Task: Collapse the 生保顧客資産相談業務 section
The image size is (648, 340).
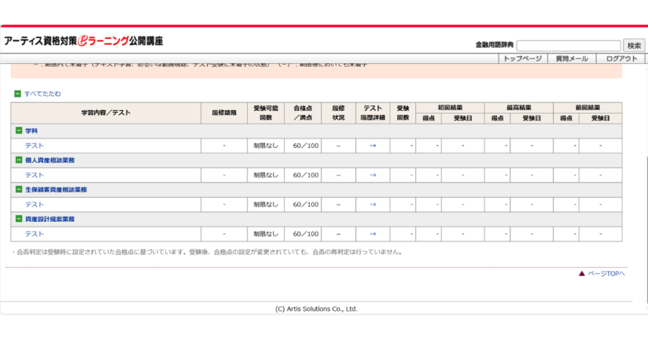Action: (x=19, y=190)
